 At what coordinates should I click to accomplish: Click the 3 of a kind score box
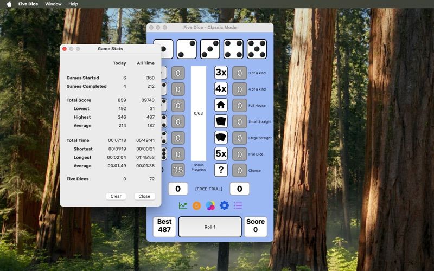point(239,73)
